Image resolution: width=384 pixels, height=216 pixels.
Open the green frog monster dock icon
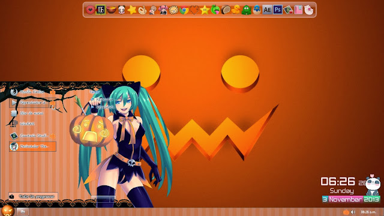[247, 10]
